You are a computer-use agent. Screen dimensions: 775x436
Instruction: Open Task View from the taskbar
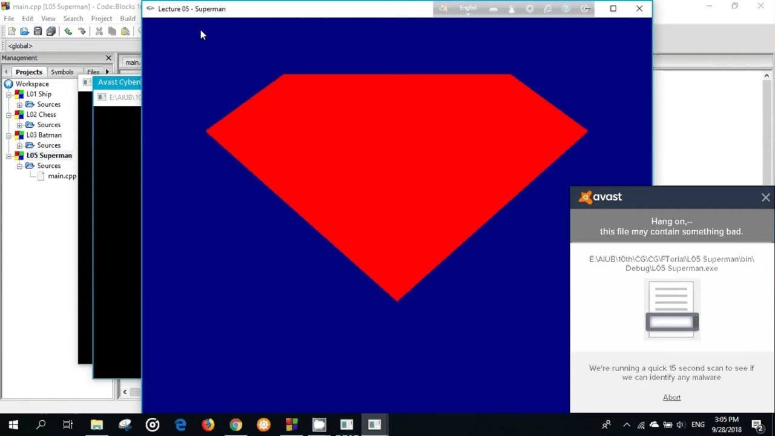click(x=68, y=424)
